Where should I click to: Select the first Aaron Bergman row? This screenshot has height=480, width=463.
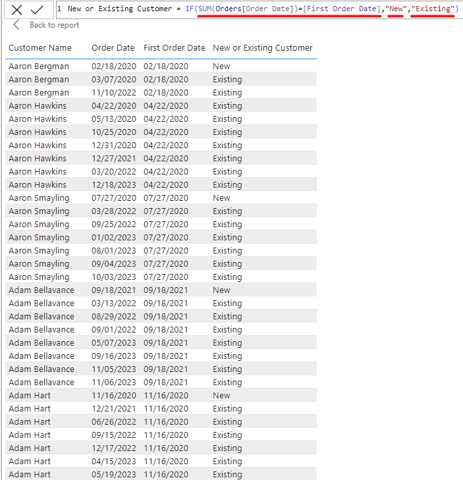(38, 67)
